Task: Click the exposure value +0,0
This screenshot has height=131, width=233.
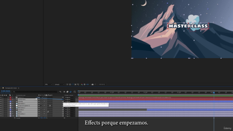Action: click(x=87, y=84)
